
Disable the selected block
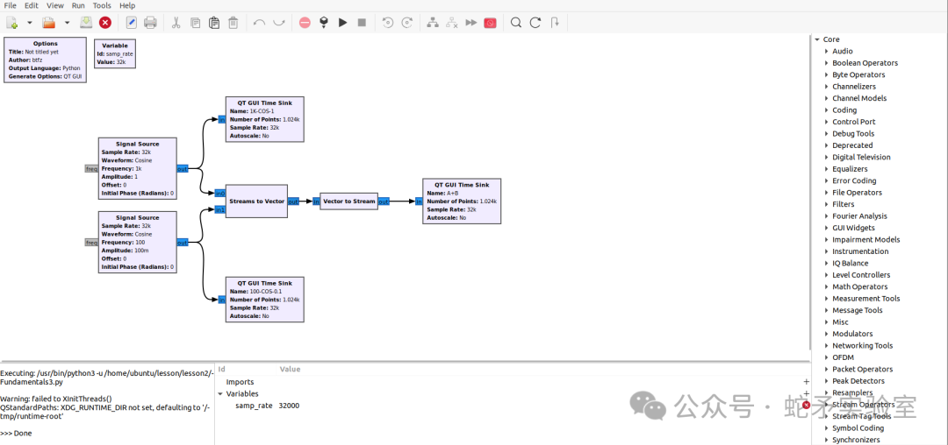[x=452, y=23]
